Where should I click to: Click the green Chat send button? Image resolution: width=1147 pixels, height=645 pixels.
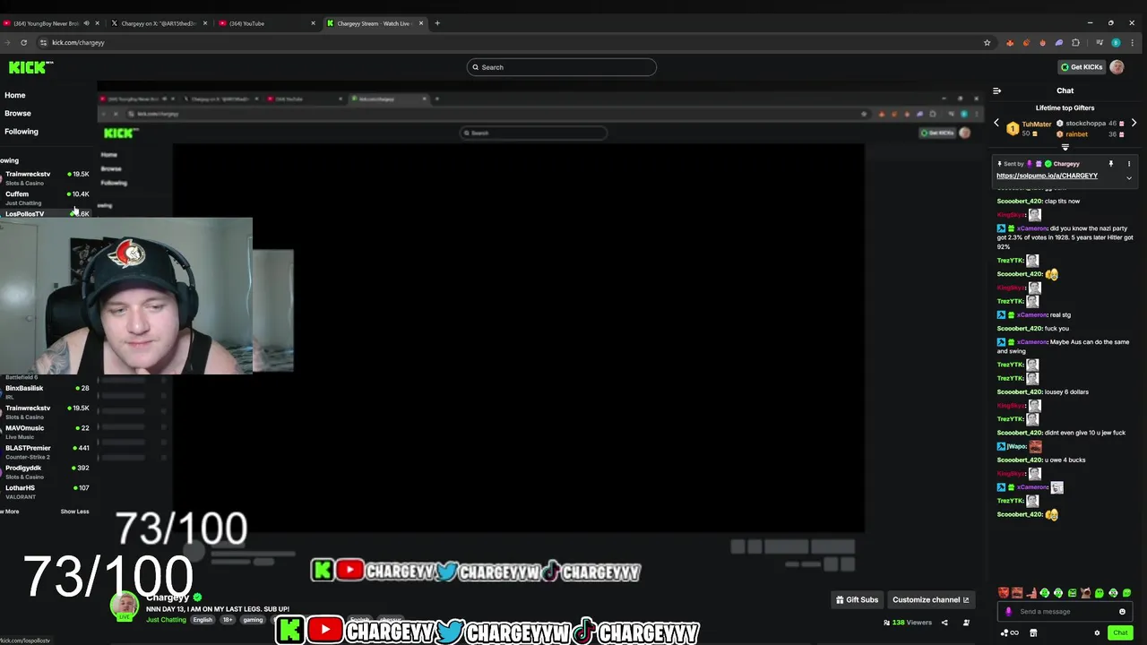pyautogui.click(x=1120, y=632)
